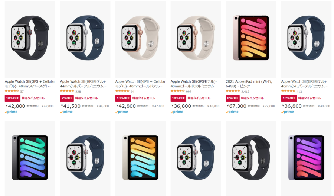This screenshot has height=196, width=334.
Task: Click the 8%OFF badge on iPad mini
Action: (233, 98)
